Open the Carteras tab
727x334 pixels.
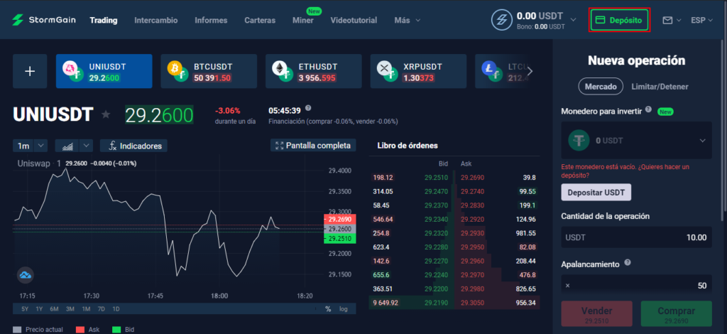(260, 21)
